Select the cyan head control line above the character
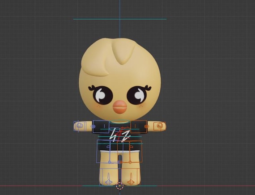This screenshot has height=195, width=255. tap(120, 19)
